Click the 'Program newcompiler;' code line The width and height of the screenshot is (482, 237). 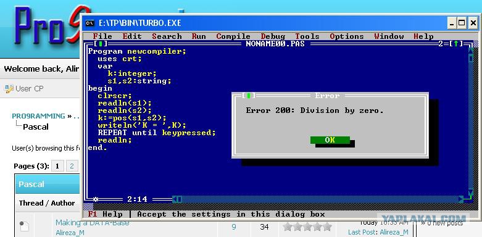(137, 51)
